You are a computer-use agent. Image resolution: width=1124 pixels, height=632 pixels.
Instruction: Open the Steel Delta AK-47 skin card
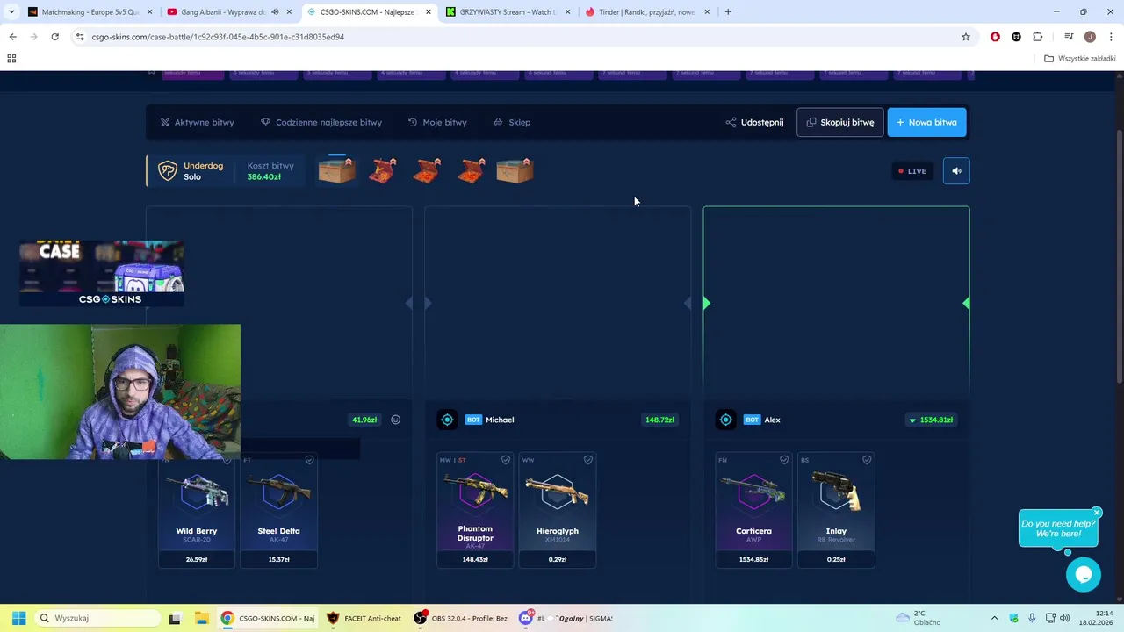pos(278,511)
